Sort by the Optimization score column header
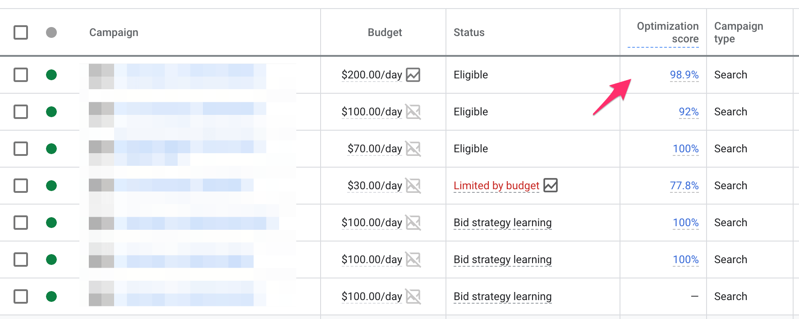Screen dimensions: 799x319 (x=667, y=32)
